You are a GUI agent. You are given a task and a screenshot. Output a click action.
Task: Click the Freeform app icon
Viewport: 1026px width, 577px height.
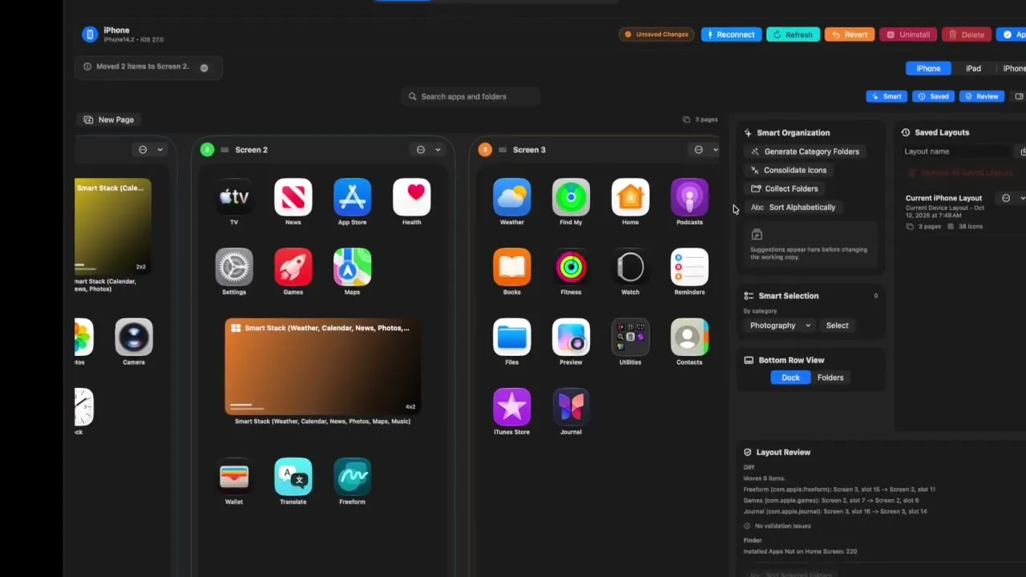352,477
